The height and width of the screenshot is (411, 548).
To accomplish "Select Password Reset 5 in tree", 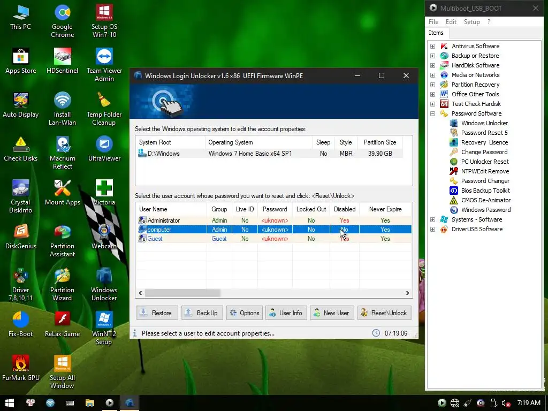I will 478,133.
